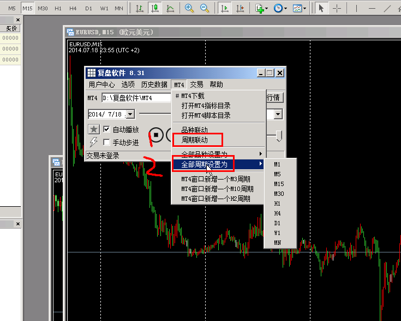The width and height of the screenshot is (401, 321).
Task: Click the zoom in magnifier icon
Action: pos(189,8)
